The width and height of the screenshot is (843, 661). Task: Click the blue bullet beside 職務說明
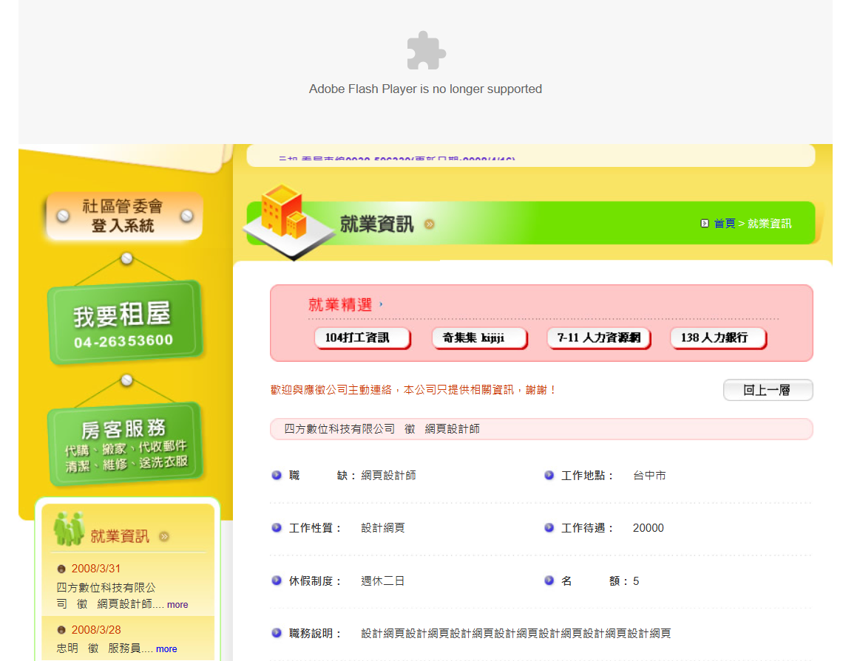click(277, 633)
